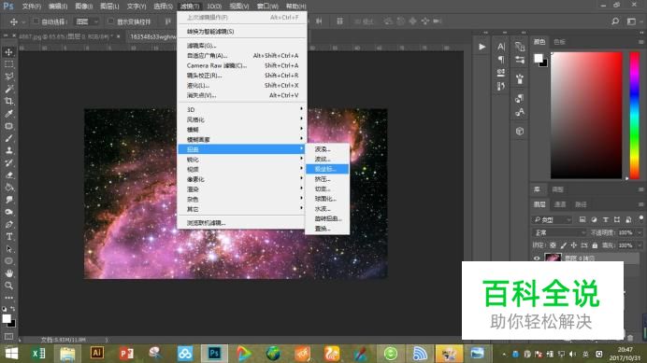Choose Polar Coordinates (极坐标) in submenu
Screen dimensions: 647x363
[x=327, y=169]
